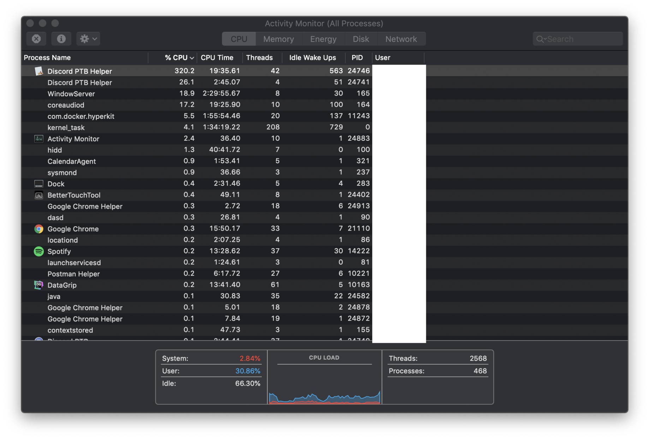Select the kernel_task process row
Viewport: 649px width, 439px height.
[x=324, y=127]
